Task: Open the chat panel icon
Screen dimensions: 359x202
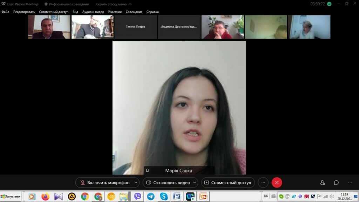Action: tap(336, 183)
